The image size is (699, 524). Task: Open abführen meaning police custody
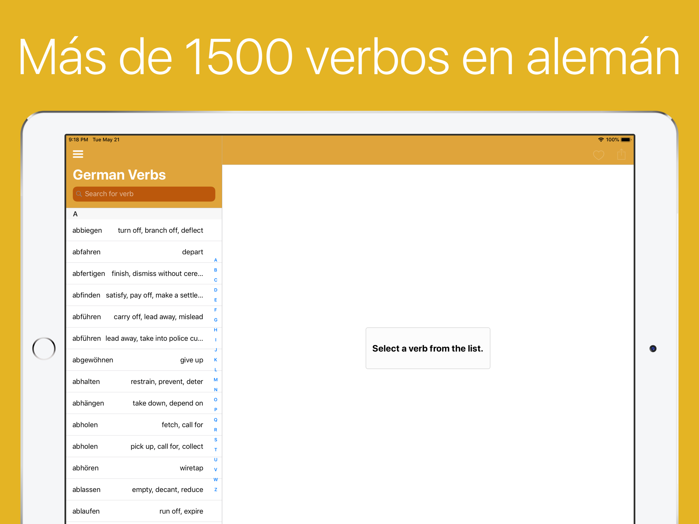[x=144, y=338]
